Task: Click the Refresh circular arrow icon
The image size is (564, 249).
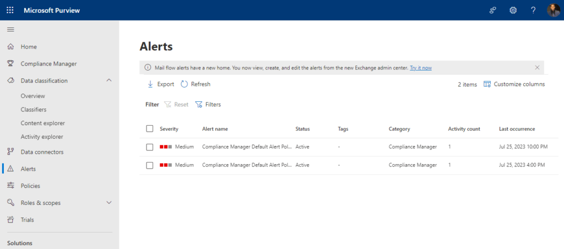Action: tap(184, 84)
